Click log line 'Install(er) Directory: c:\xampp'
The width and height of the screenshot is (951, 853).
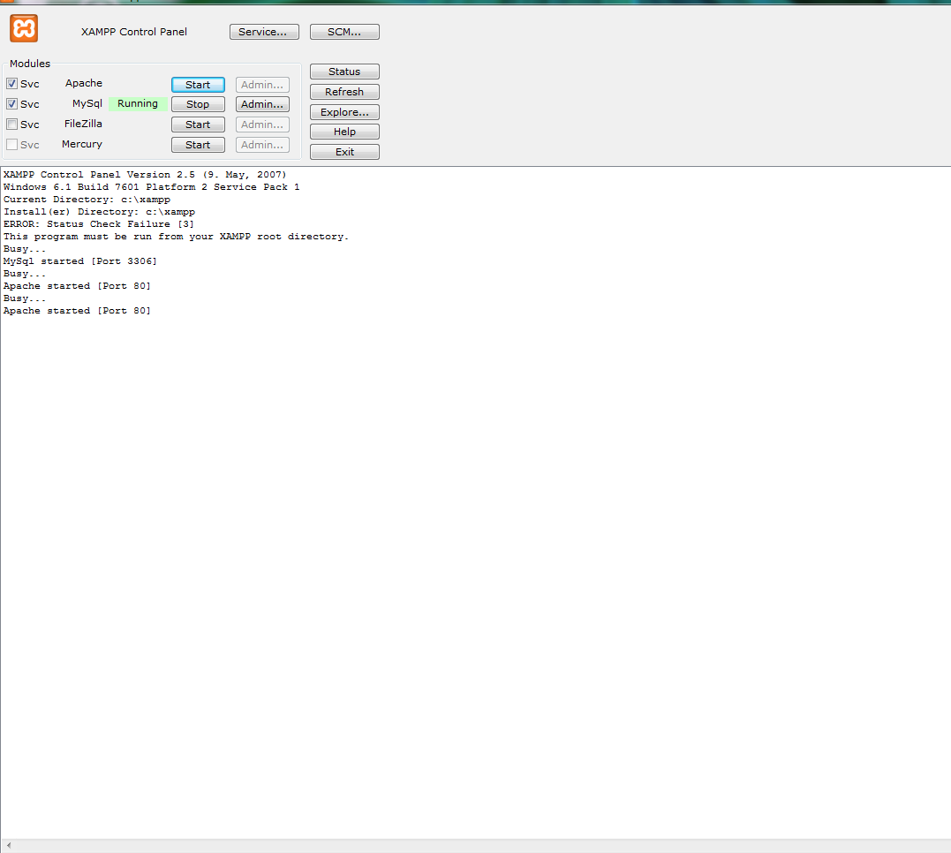100,212
